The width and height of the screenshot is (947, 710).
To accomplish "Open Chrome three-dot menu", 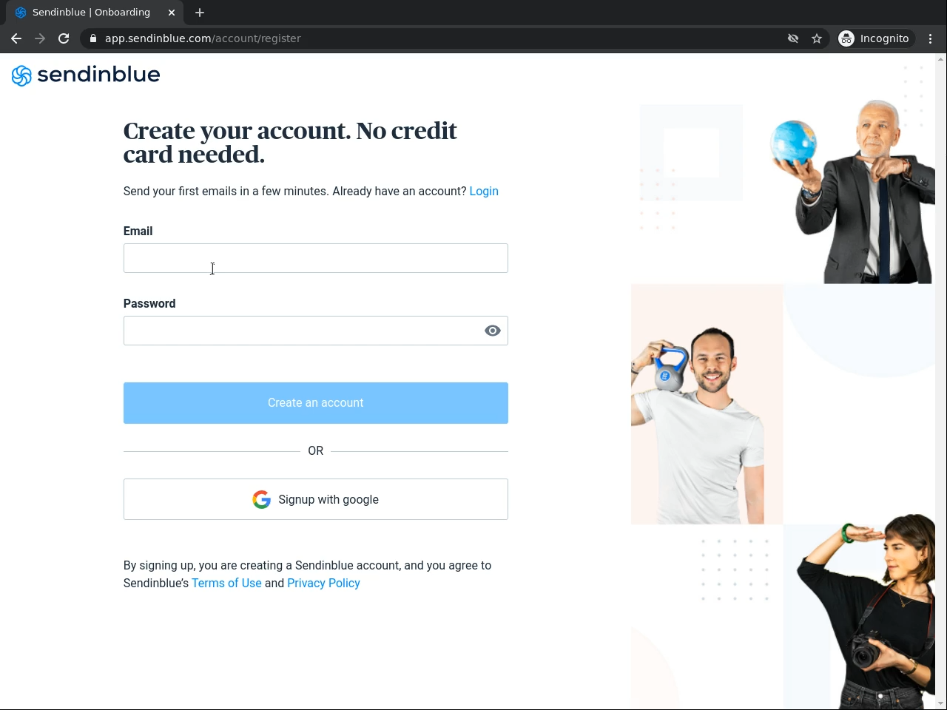I will click(931, 38).
